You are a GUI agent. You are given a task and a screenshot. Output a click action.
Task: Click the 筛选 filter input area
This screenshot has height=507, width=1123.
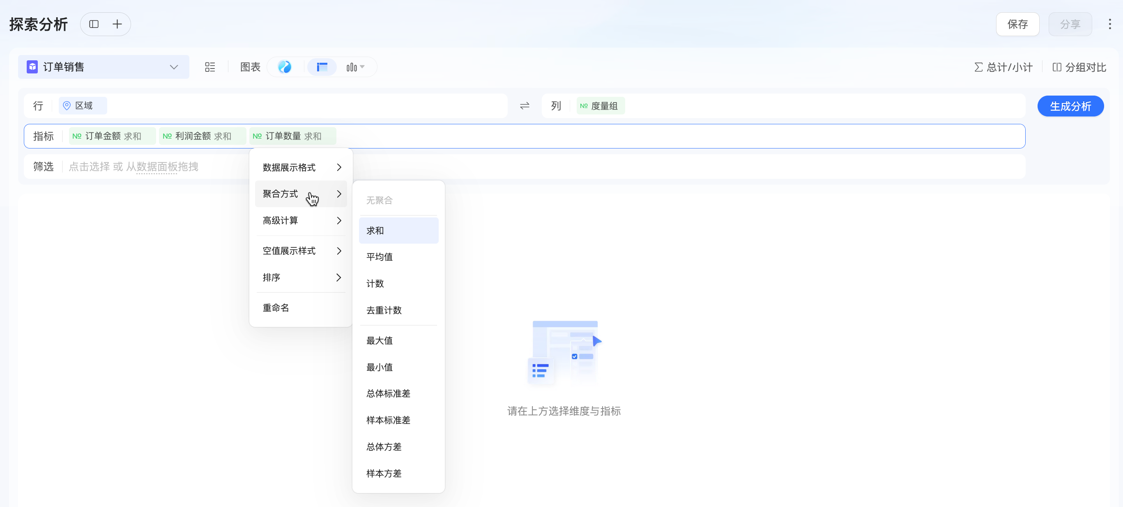pyautogui.click(x=133, y=167)
